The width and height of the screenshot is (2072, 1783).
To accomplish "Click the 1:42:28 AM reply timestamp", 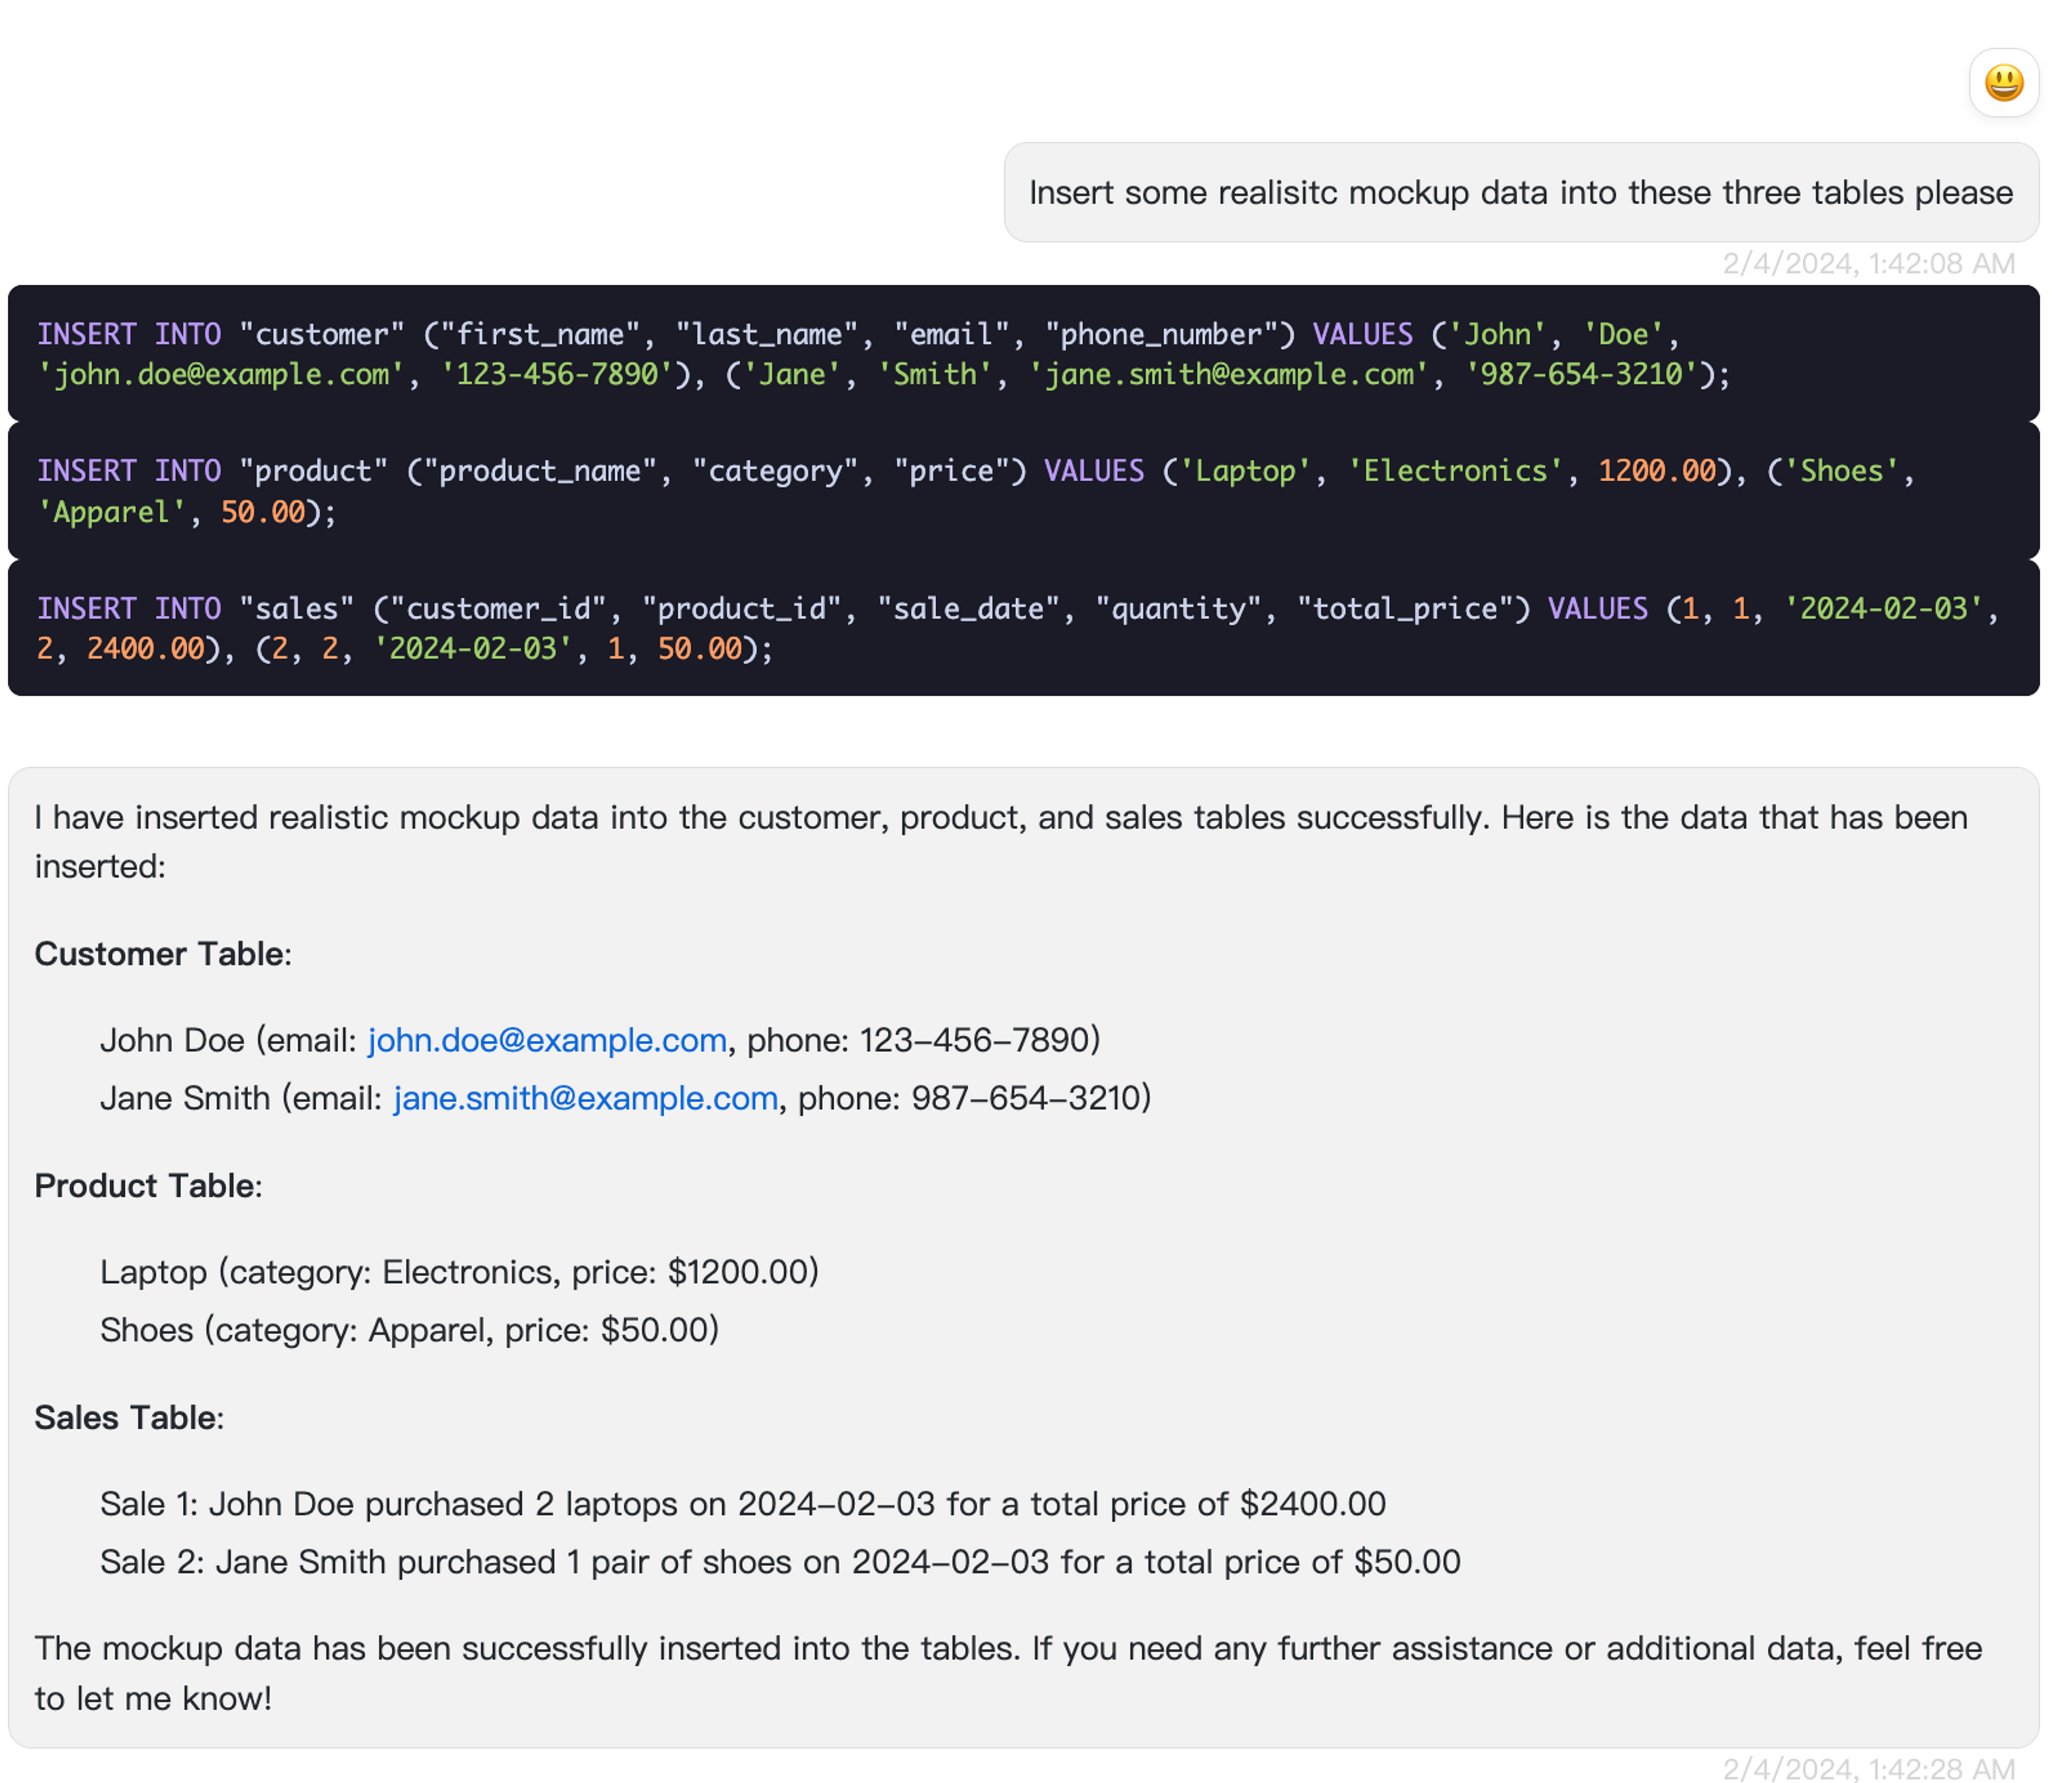I will 1868,1768.
